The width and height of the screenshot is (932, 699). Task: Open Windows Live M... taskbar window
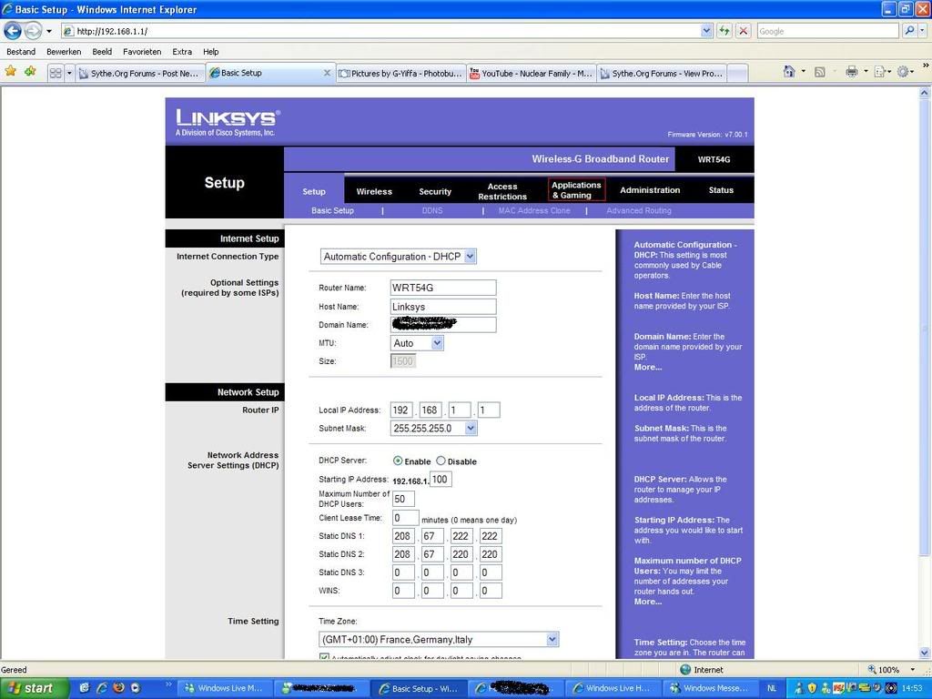[x=226, y=688]
